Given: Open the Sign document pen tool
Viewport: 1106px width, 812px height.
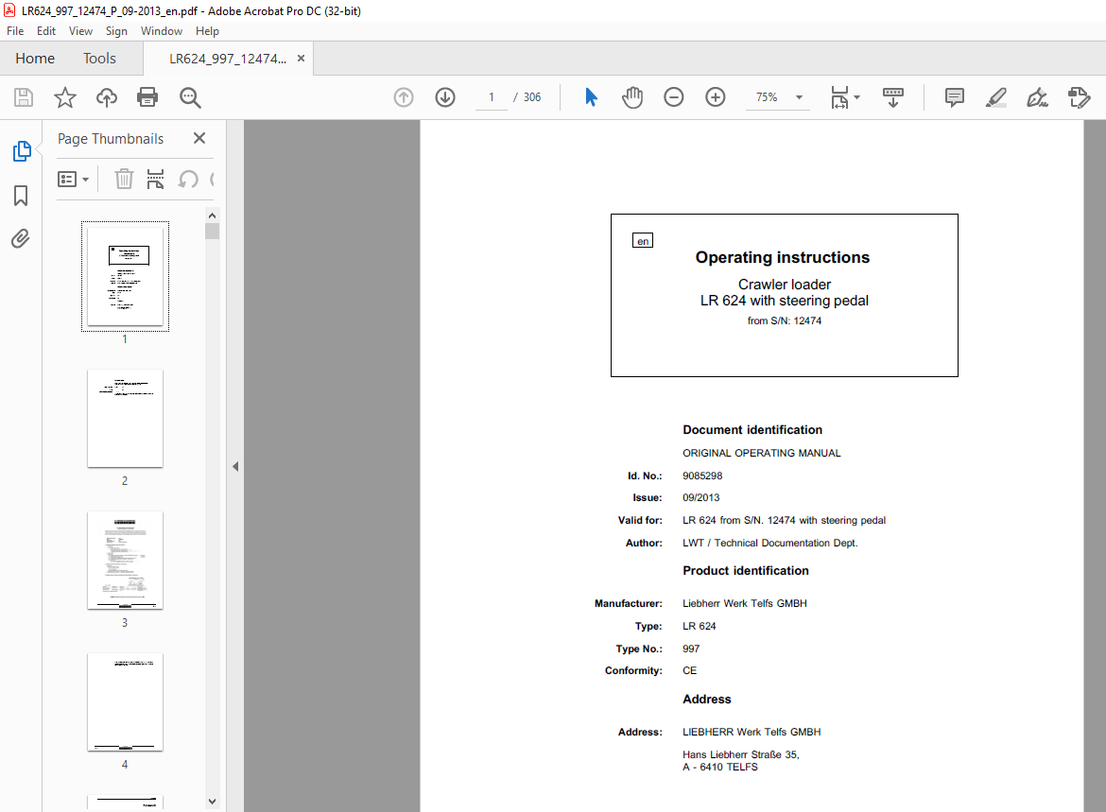Looking at the screenshot, I should [x=1037, y=97].
